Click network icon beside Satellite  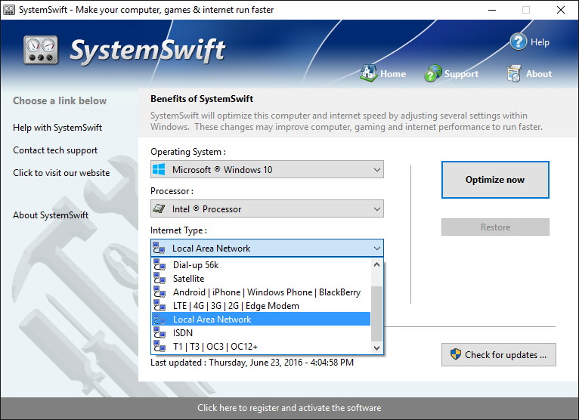pyautogui.click(x=159, y=278)
